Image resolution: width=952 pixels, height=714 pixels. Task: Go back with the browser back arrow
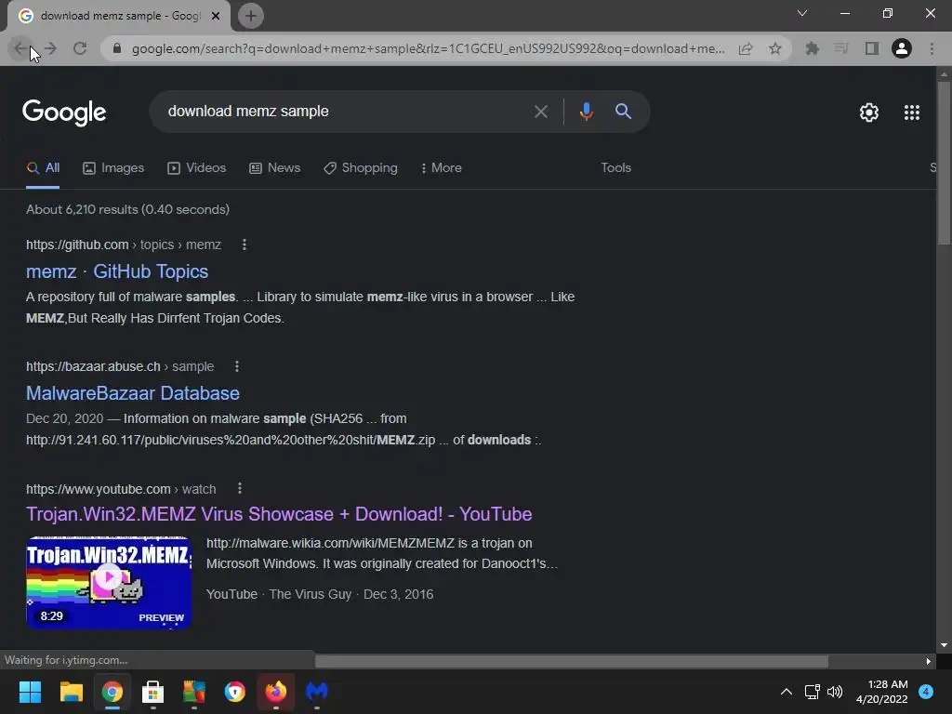point(20,48)
